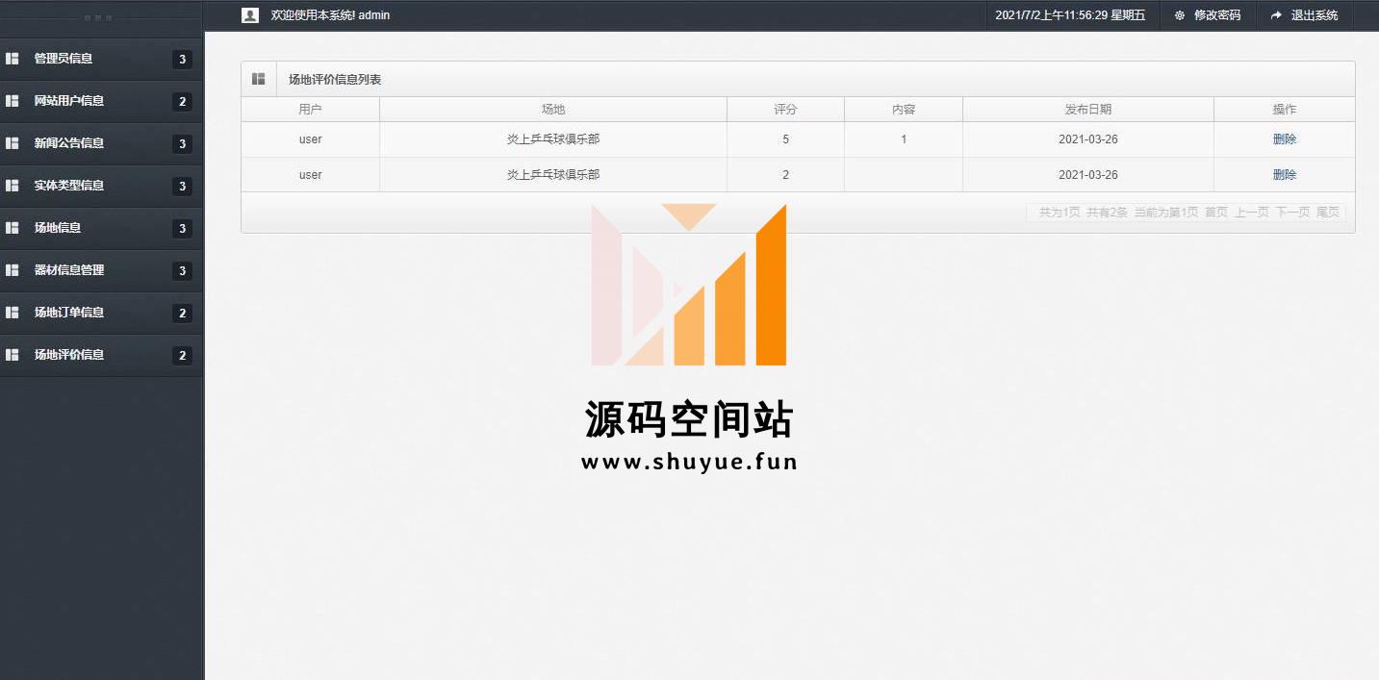Delete the review with rating 2
Image resolution: width=1379 pixels, height=680 pixels.
(1284, 175)
